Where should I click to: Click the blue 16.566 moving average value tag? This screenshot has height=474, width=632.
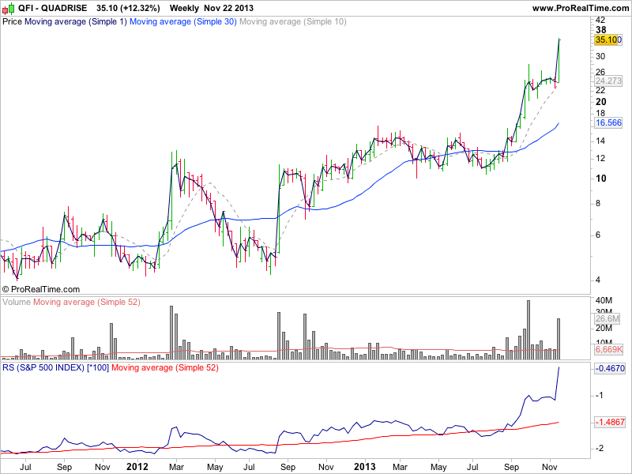point(608,122)
